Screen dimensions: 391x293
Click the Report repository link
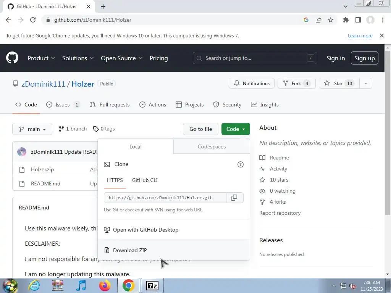tap(280, 213)
